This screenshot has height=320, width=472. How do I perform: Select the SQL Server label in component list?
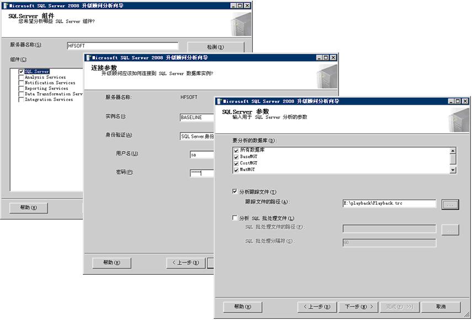(37, 72)
